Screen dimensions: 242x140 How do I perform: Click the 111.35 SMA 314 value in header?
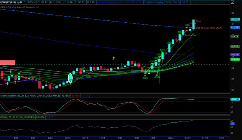tap(185, 2)
